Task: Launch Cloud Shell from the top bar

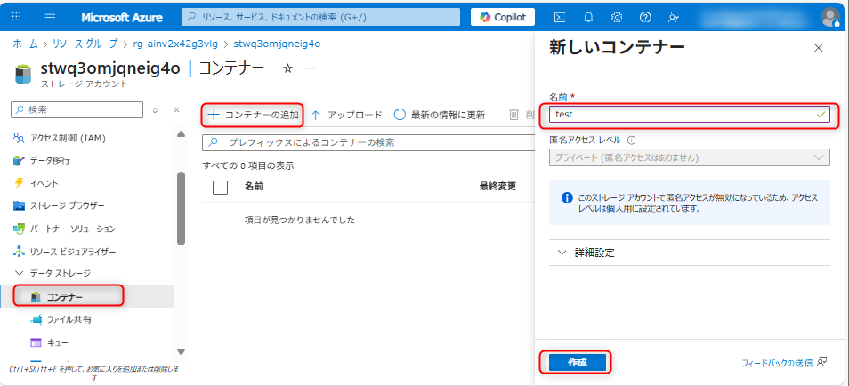Action: (560, 17)
